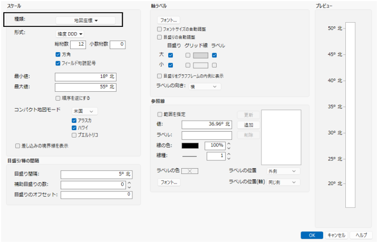Open the 小 row grid line color swatch
Image resolution: width=378 pixels, height=243 pixels.
click(x=200, y=65)
